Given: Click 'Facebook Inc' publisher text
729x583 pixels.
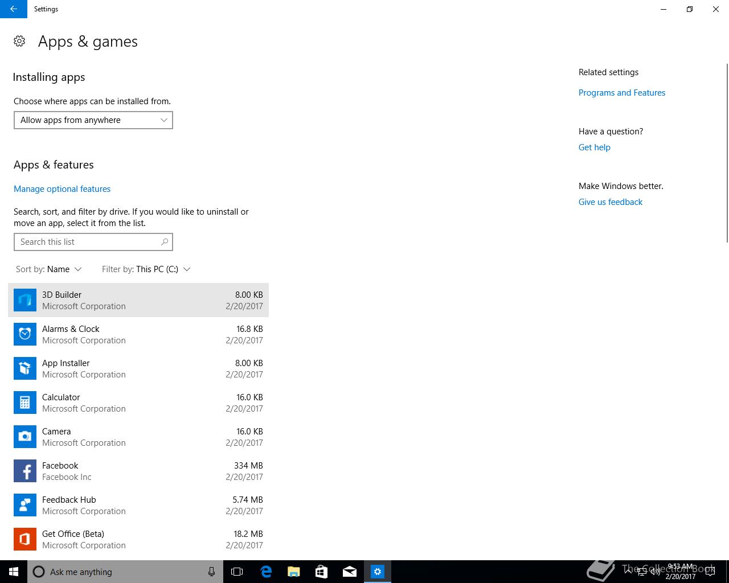Looking at the screenshot, I should [x=67, y=477].
